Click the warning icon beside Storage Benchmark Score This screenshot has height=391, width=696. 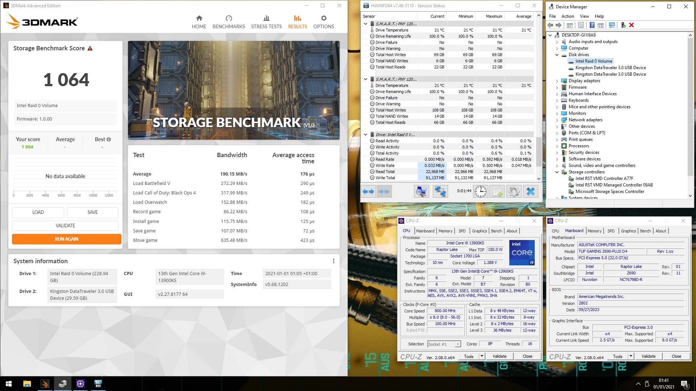[90, 48]
